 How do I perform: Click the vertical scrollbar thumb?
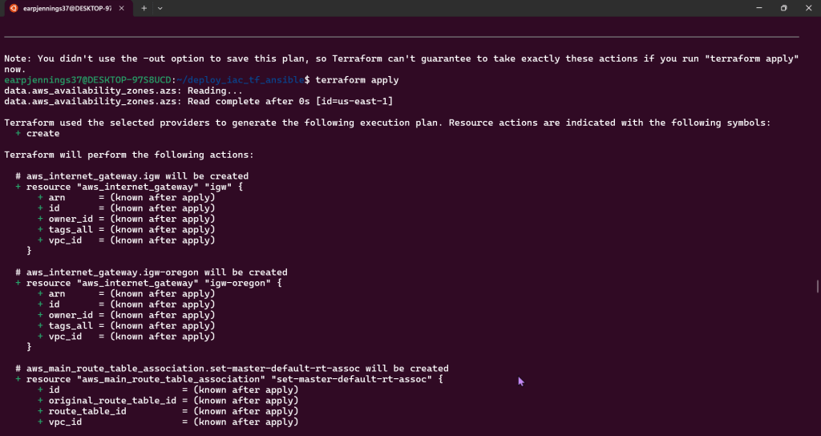pos(817,286)
